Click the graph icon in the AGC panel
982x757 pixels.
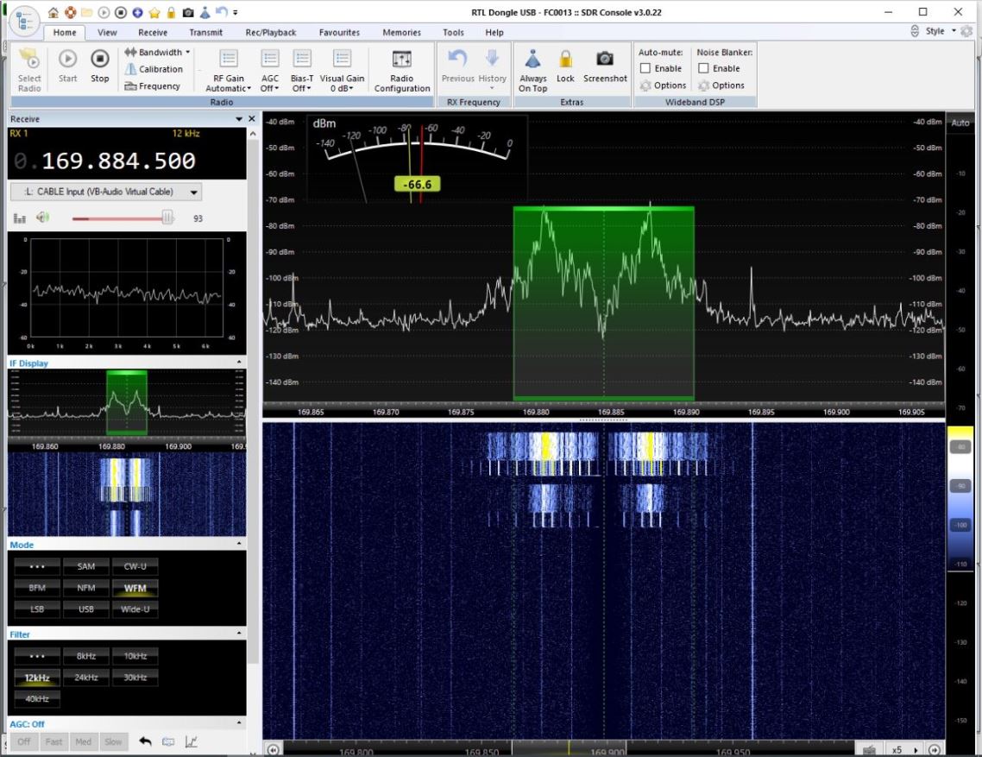click(x=192, y=742)
